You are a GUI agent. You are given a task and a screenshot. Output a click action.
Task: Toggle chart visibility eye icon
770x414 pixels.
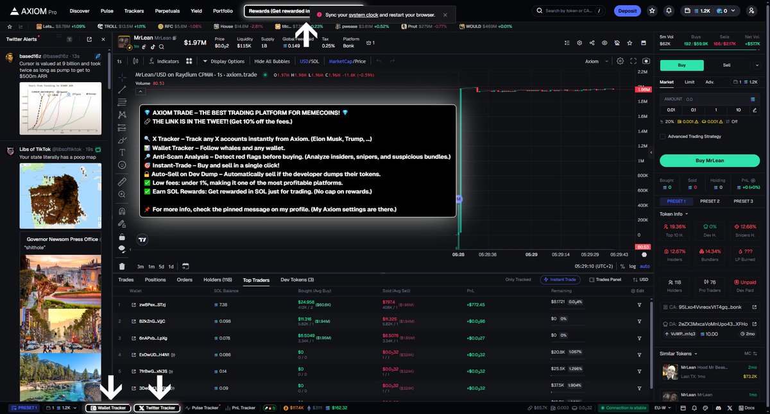604,43
